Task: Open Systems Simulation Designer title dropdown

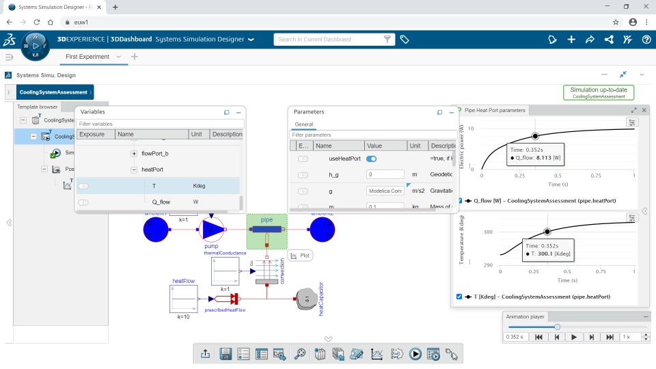Action: tap(251, 40)
